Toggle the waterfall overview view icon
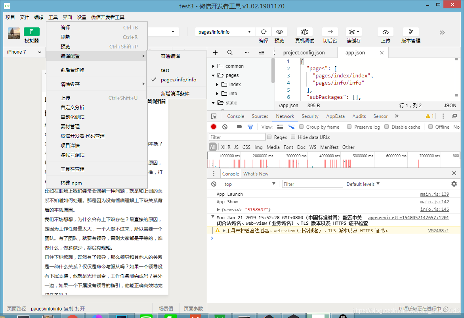Viewport: 464px width, 318px height. [291, 127]
